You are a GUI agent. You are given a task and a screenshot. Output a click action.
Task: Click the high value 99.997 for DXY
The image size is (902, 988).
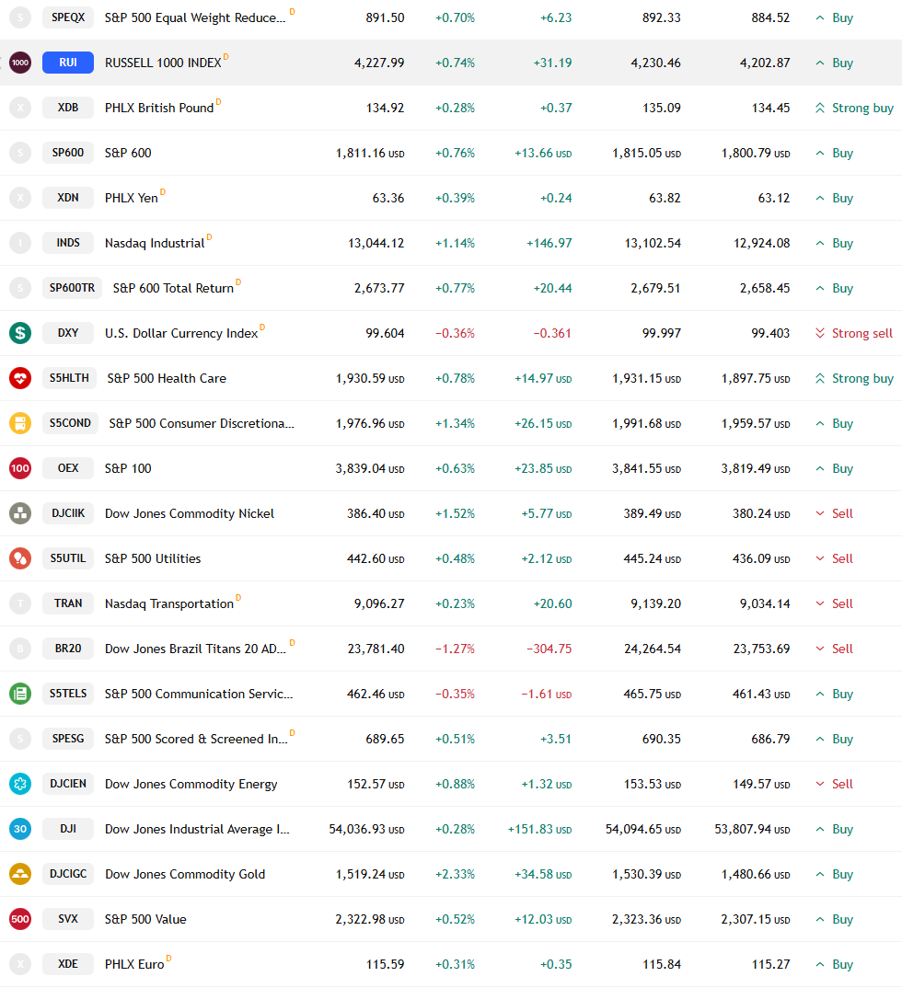(x=661, y=333)
